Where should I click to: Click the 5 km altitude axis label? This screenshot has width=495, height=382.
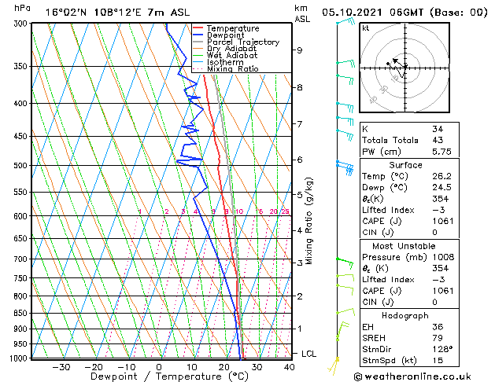[299, 195]
